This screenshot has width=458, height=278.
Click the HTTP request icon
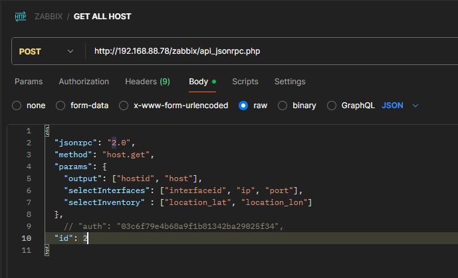click(21, 16)
